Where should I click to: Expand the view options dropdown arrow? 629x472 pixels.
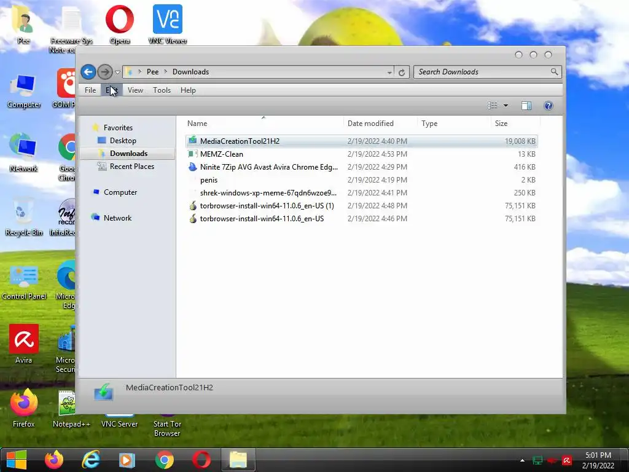(506, 106)
